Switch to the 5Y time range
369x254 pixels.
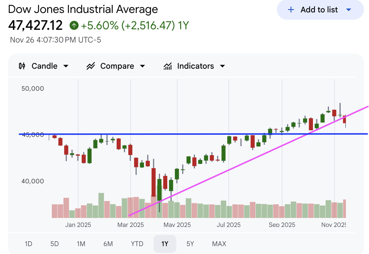[190, 244]
